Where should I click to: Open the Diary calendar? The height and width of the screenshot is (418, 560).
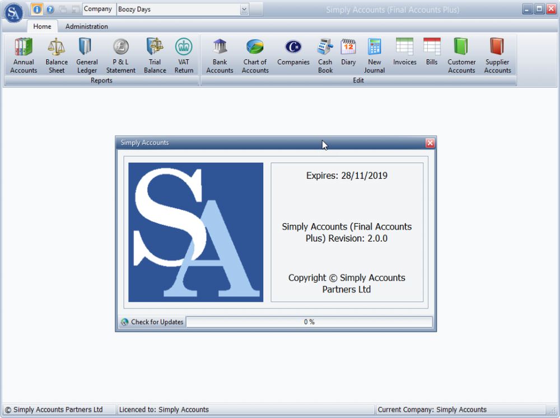(x=348, y=51)
